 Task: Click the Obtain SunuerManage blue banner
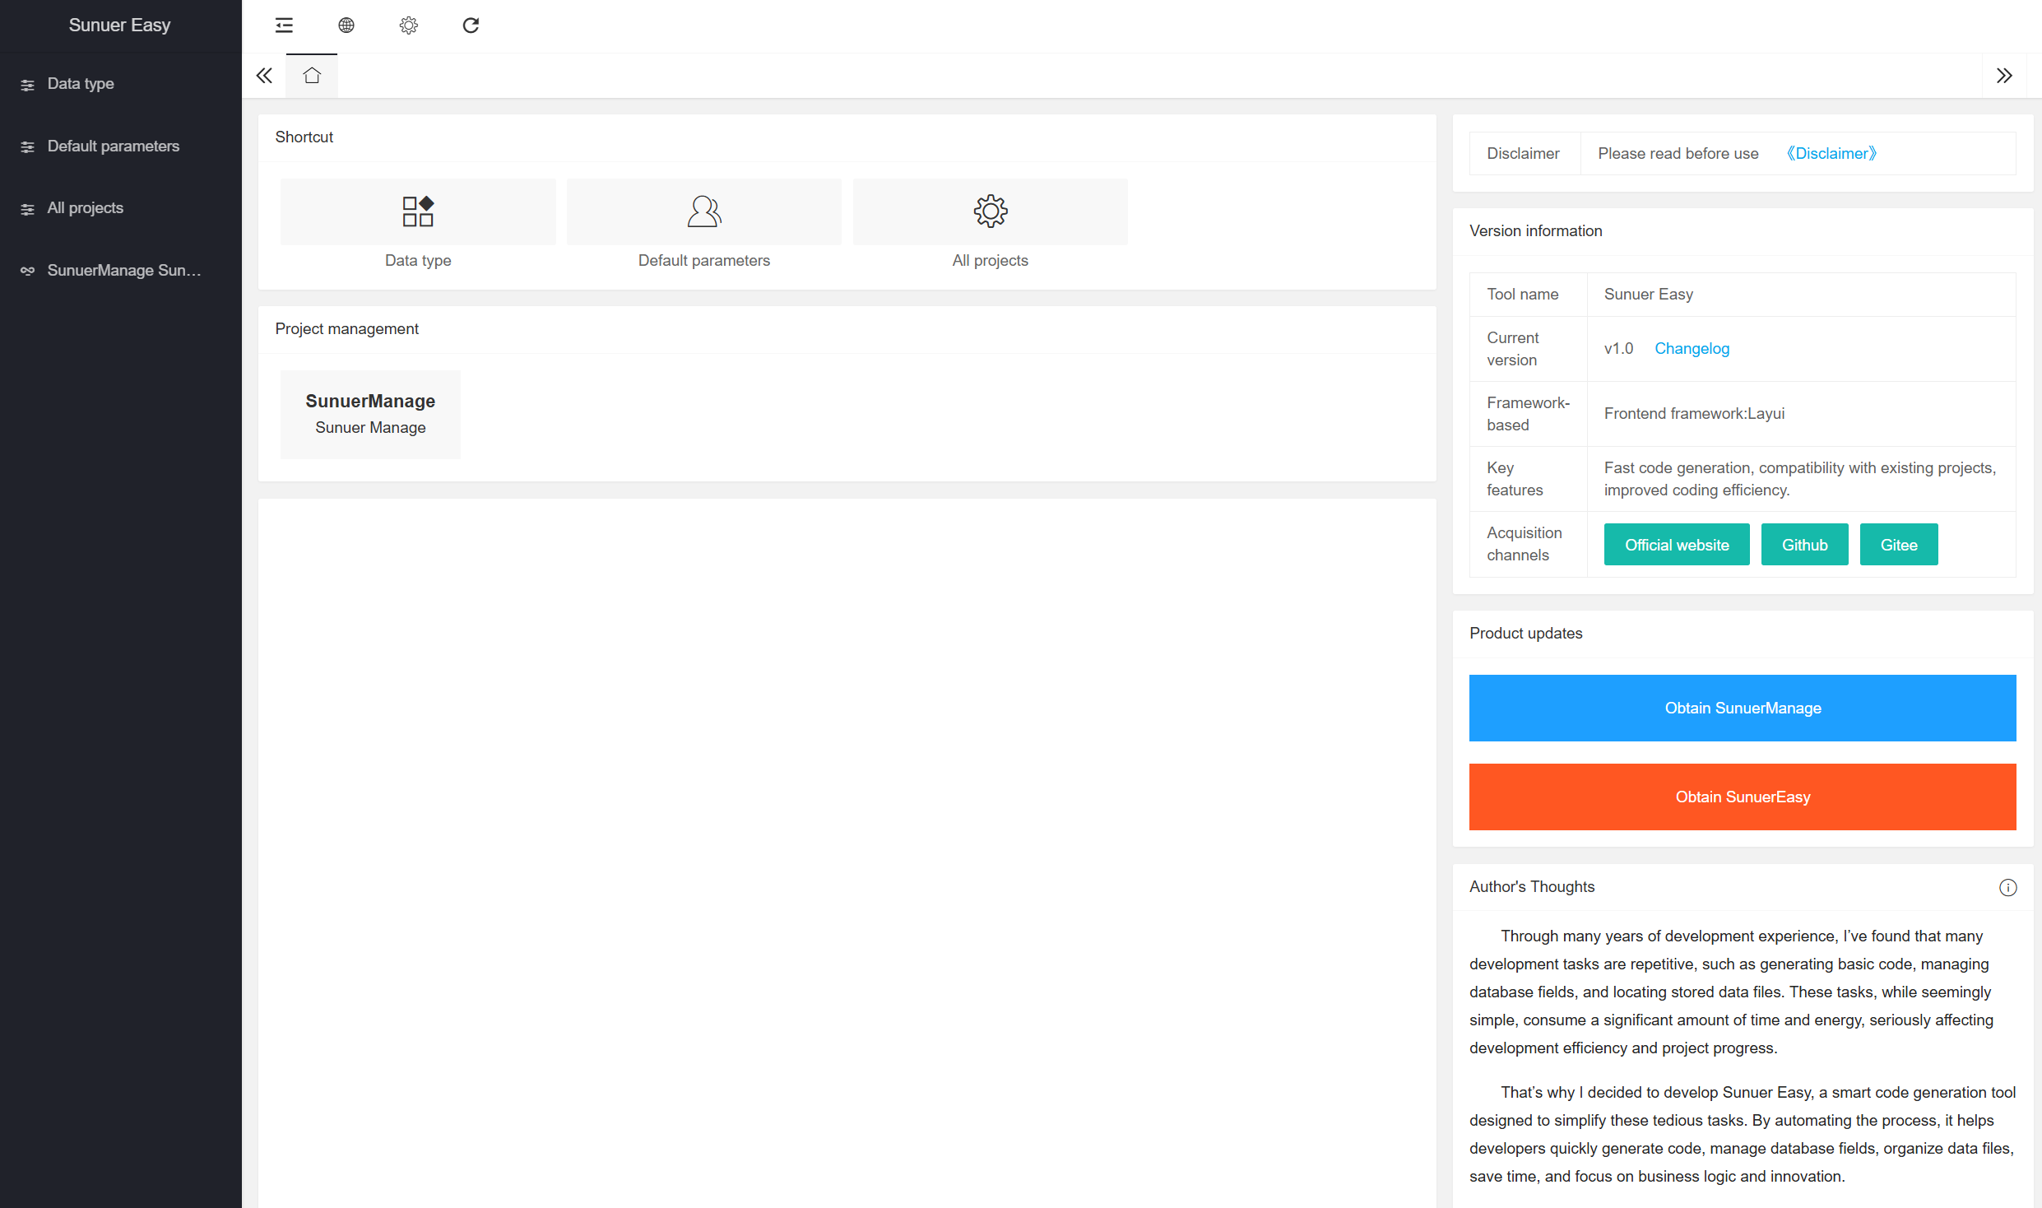point(1743,709)
